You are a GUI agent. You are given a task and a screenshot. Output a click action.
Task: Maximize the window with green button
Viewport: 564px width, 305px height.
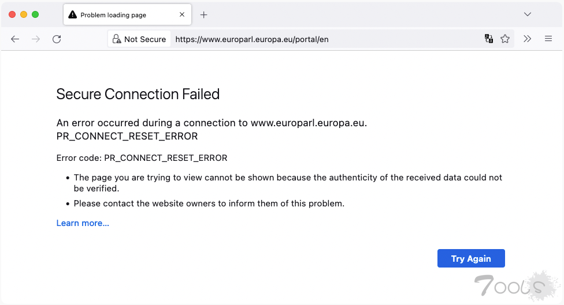click(35, 14)
